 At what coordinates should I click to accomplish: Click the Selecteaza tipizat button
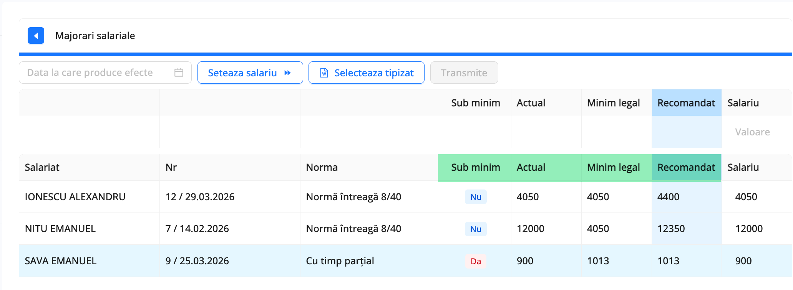pos(366,72)
